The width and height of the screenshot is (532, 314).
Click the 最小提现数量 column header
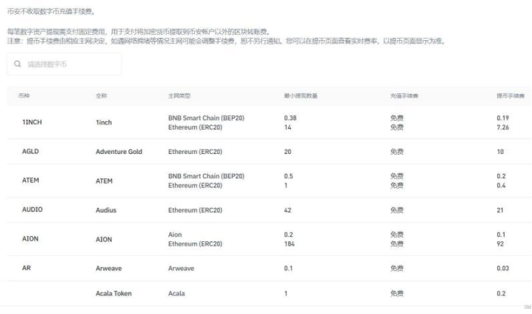click(x=300, y=96)
